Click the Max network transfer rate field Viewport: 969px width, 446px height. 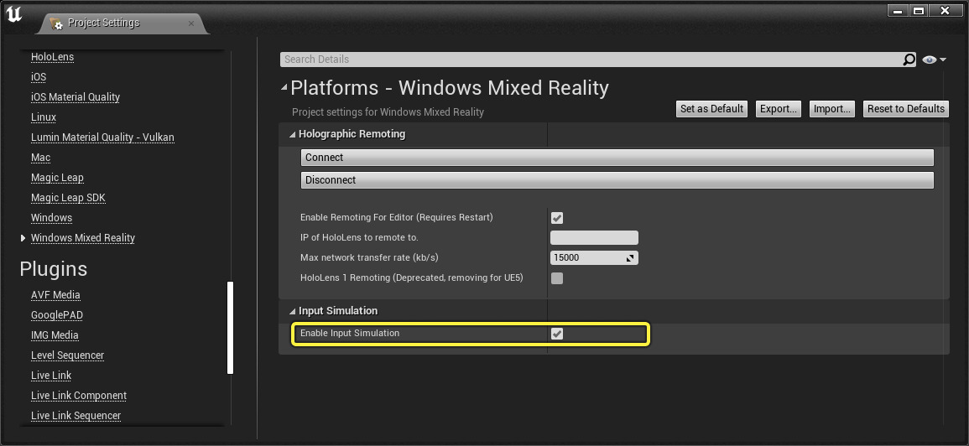point(594,257)
